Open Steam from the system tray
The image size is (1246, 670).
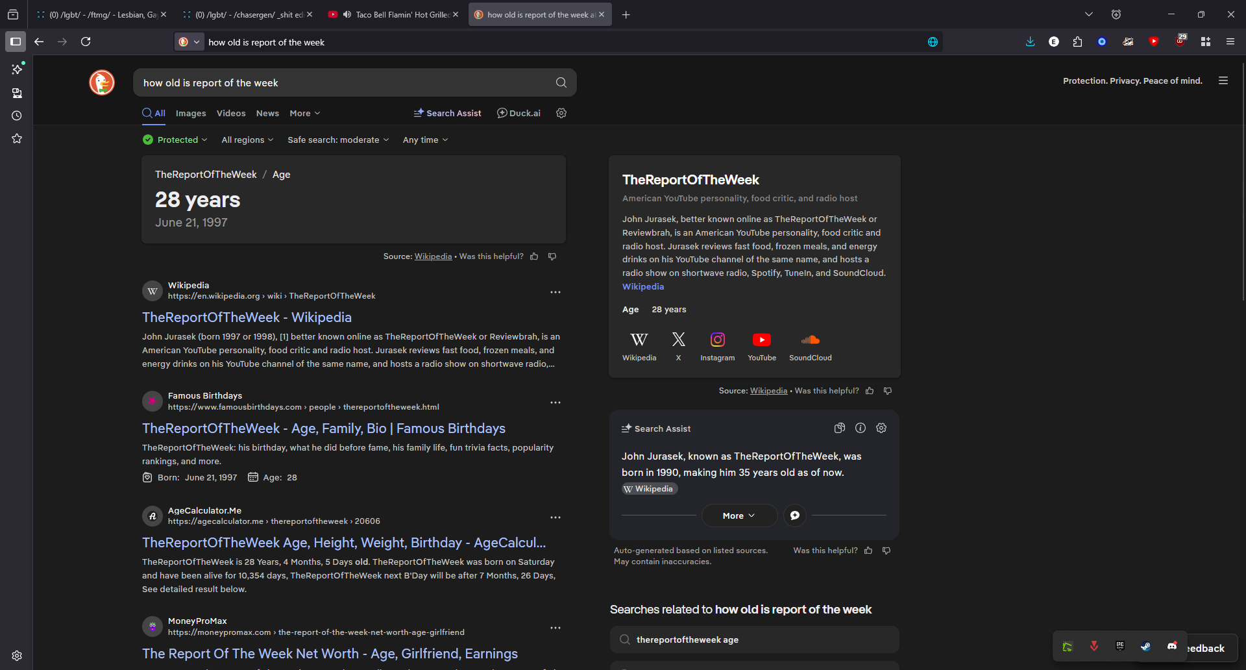[1145, 646]
